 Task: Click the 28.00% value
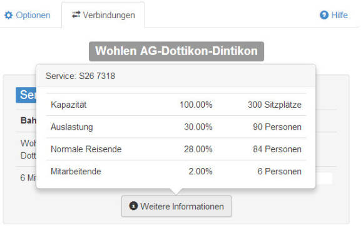[x=198, y=149]
